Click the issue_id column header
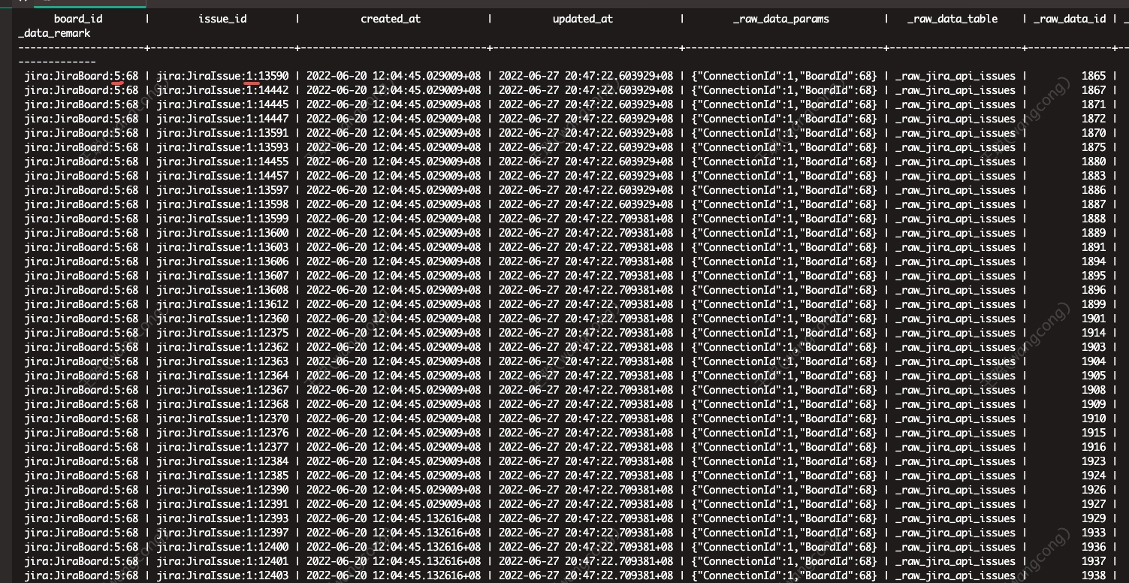The image size is (1129, 583). [222, 19]
